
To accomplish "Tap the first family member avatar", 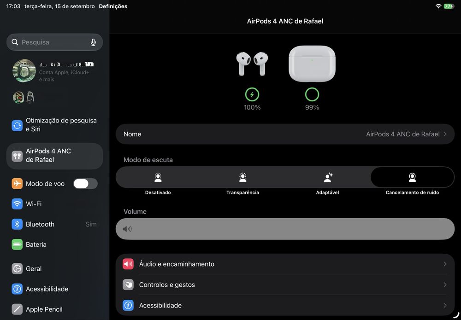I will (18, 98).
